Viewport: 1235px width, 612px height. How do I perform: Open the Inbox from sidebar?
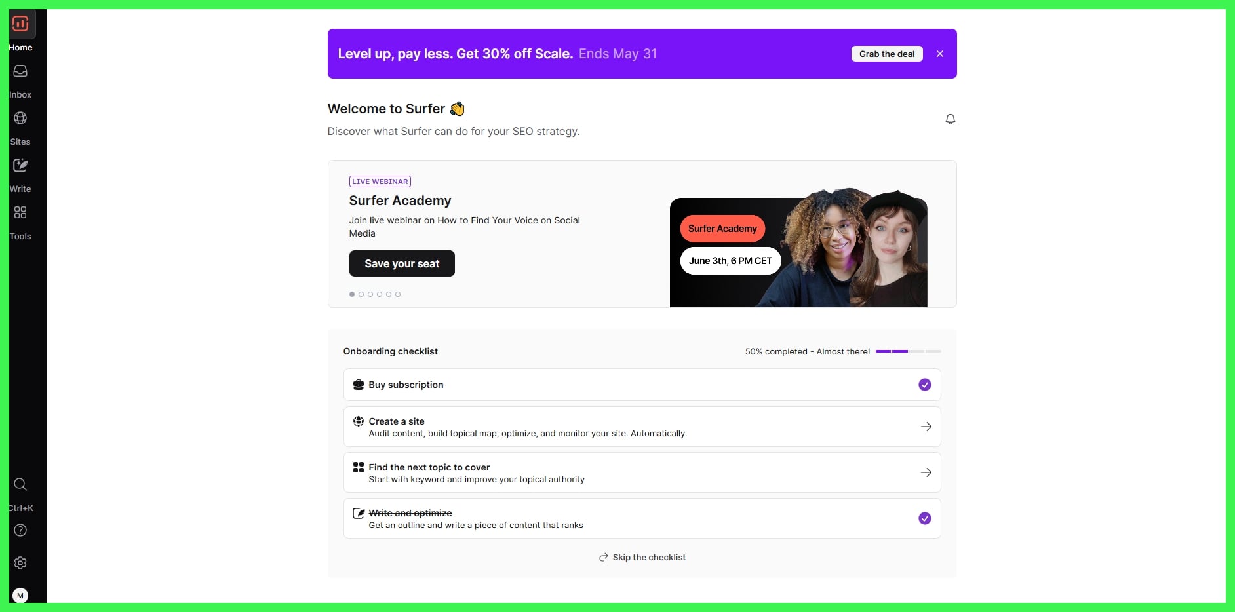point(20,71)
